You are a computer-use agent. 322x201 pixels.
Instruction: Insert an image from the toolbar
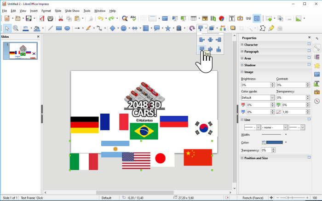point(205,18)
